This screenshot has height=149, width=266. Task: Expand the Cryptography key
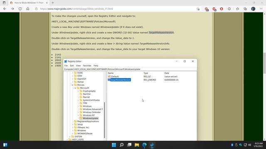[78, 91]
